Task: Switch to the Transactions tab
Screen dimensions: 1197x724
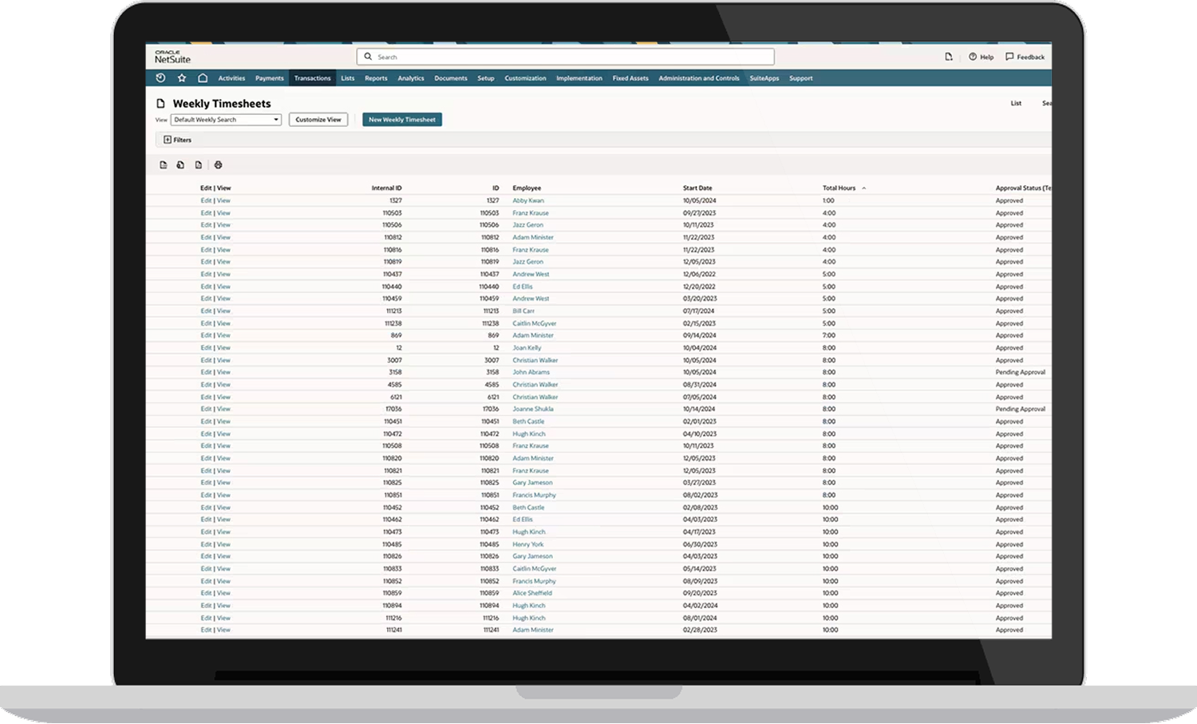Action: (x=312, y=77)
